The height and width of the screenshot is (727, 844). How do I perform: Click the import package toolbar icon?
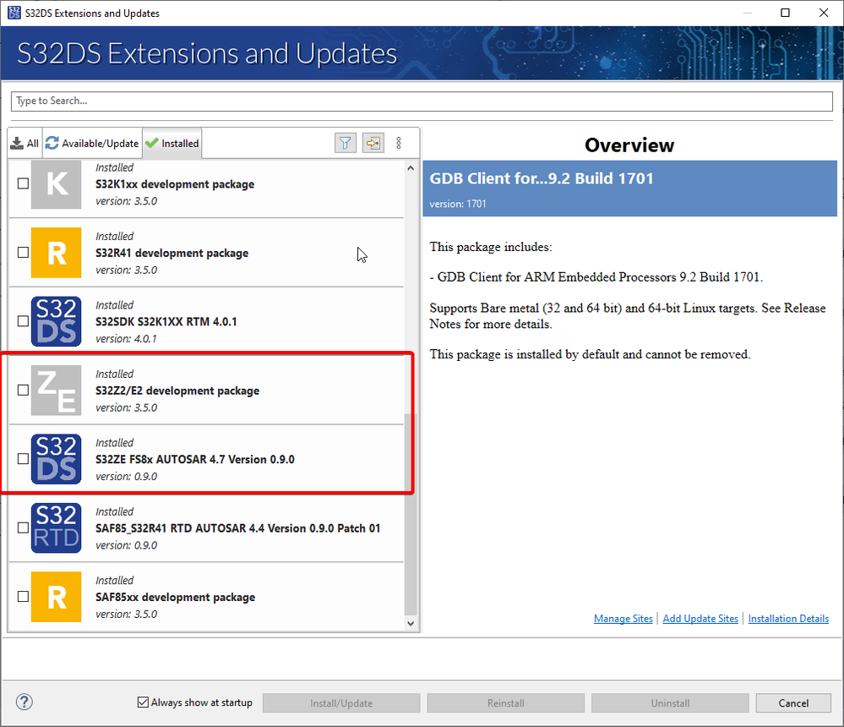pos(373,143)
